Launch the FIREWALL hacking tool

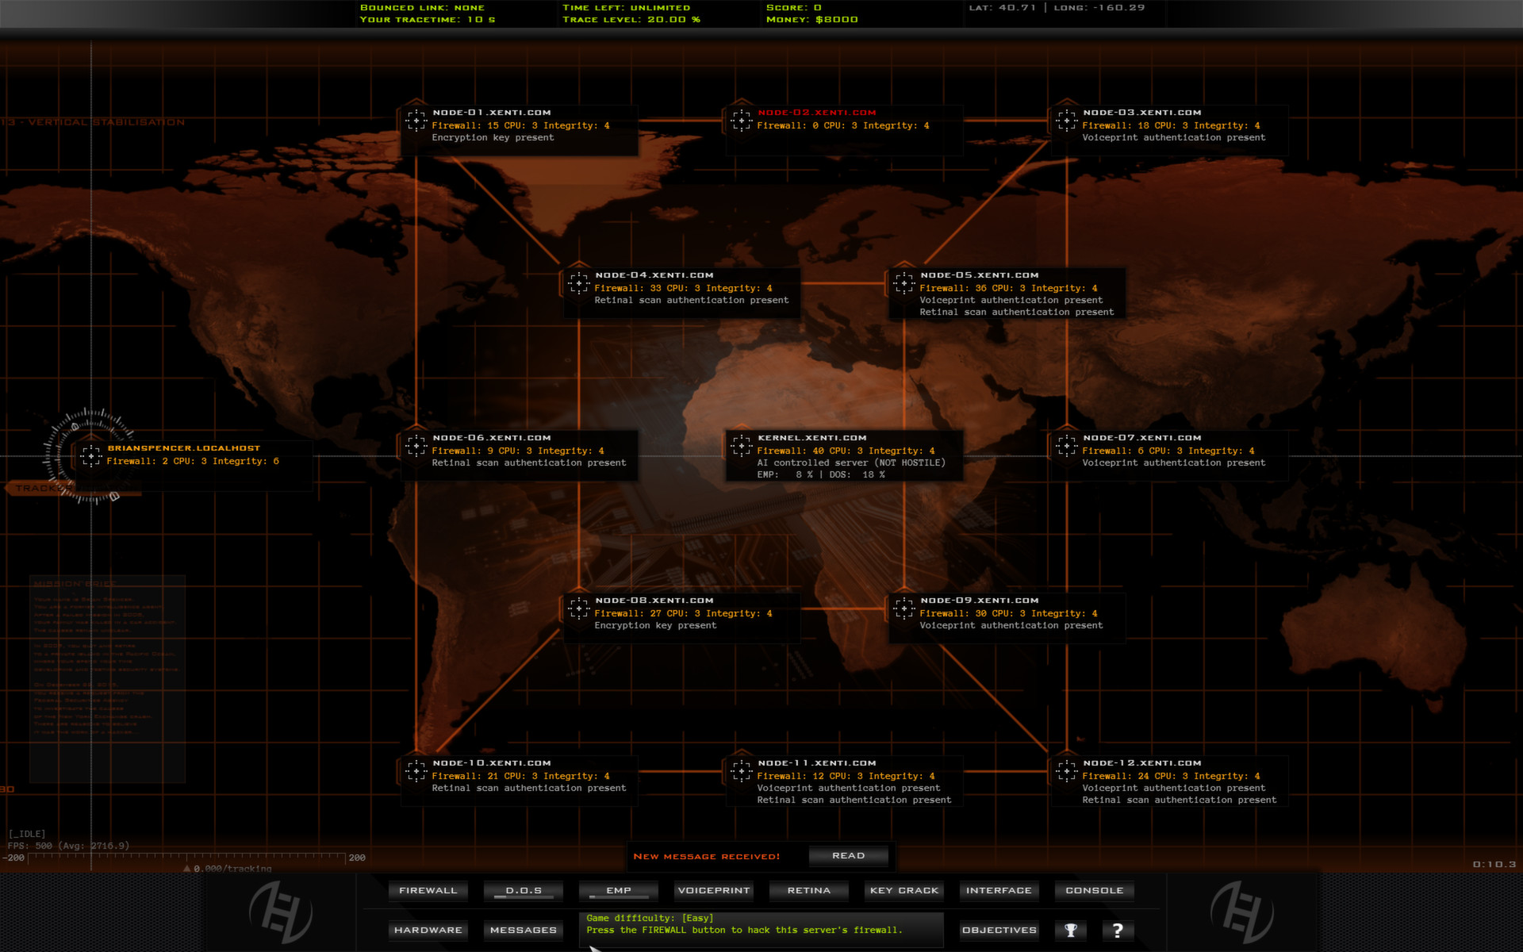point(428,890)
